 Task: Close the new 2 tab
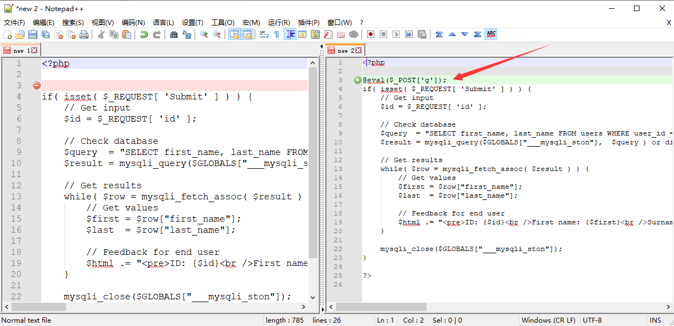click(x=359, y=51)
